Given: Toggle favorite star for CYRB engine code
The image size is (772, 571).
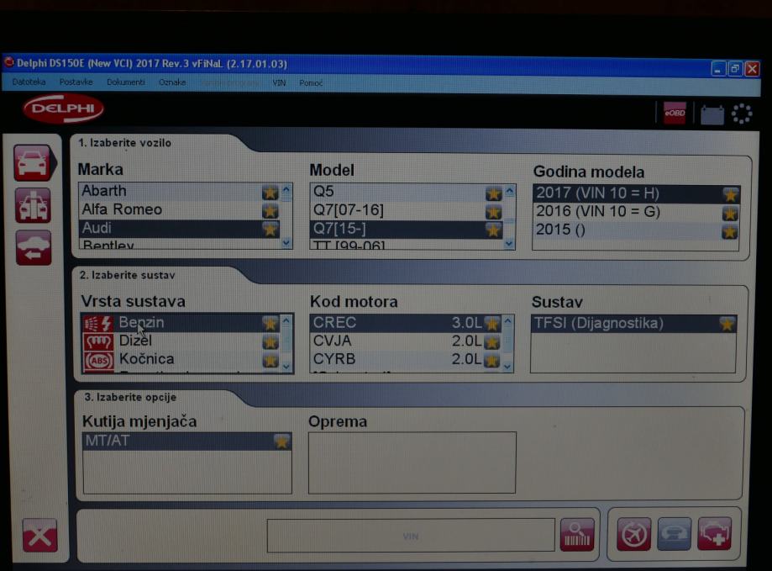Looking at the screenshot, I should coord(491,360).
